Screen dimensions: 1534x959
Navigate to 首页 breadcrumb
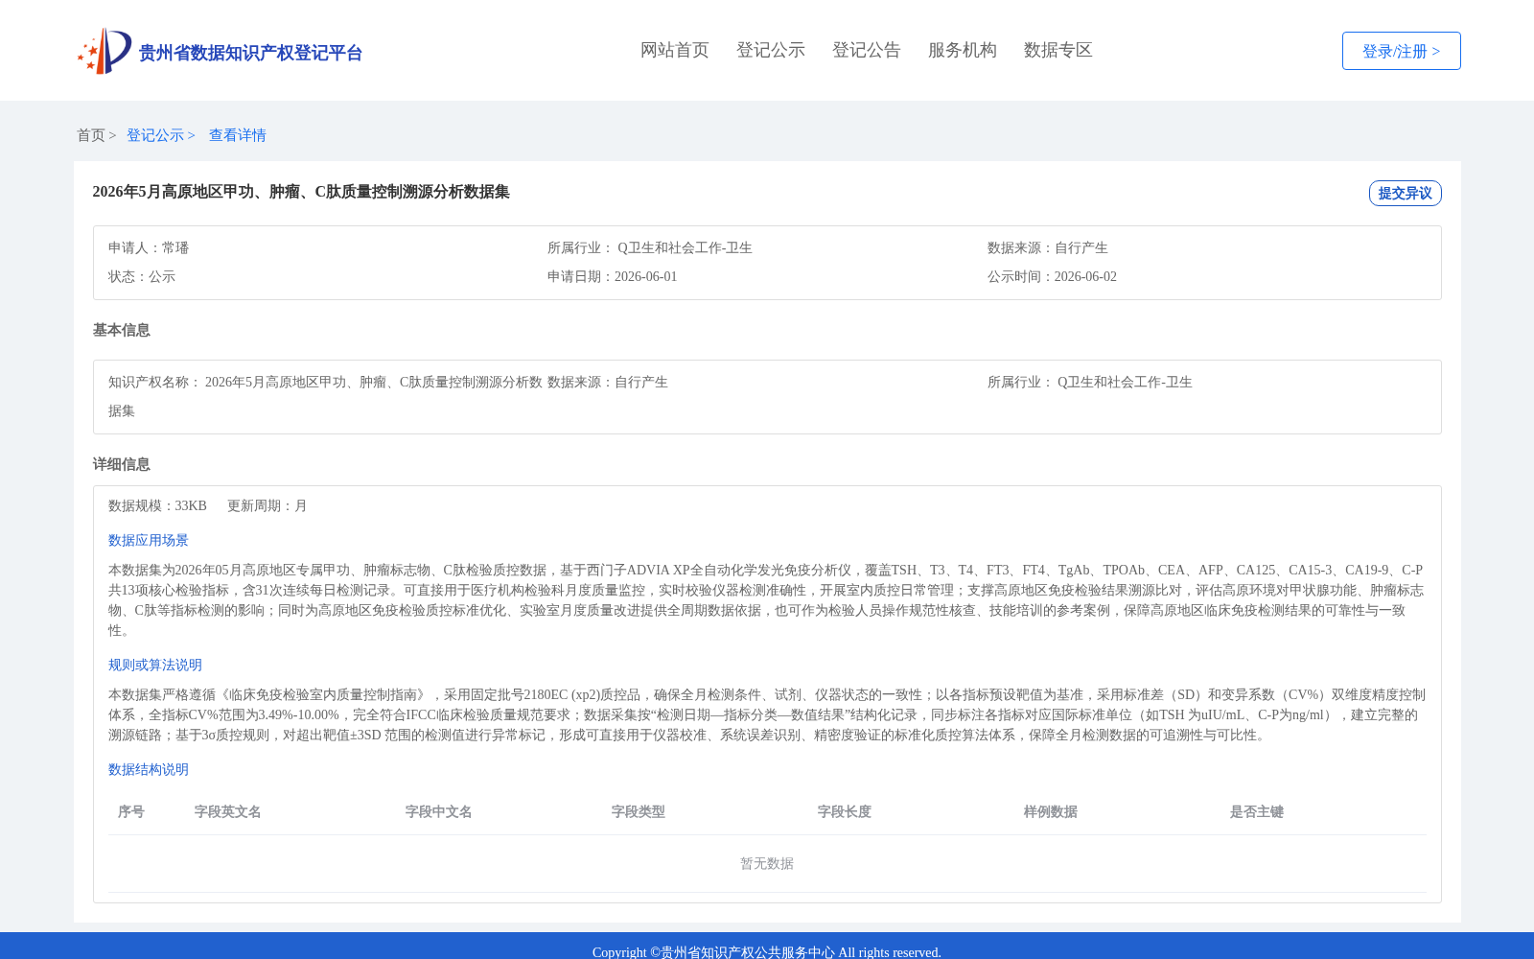click(91, 135)
